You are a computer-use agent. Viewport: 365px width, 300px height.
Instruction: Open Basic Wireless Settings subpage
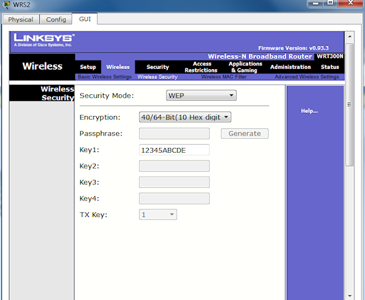coord(104,77)
